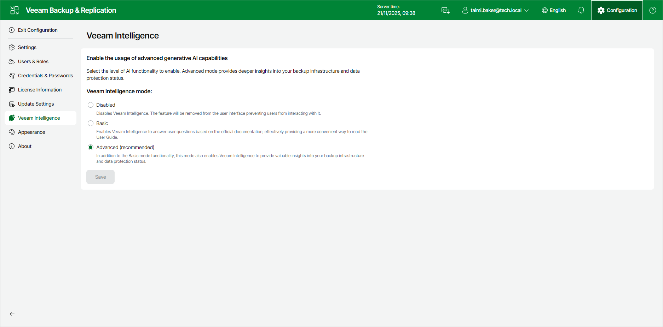This screenshot has width=663, height=327.
Task: Click the notification bell icon
Action: pos(581,10)
